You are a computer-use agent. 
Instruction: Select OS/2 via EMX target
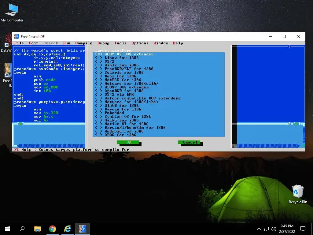[x=114, y=95]
